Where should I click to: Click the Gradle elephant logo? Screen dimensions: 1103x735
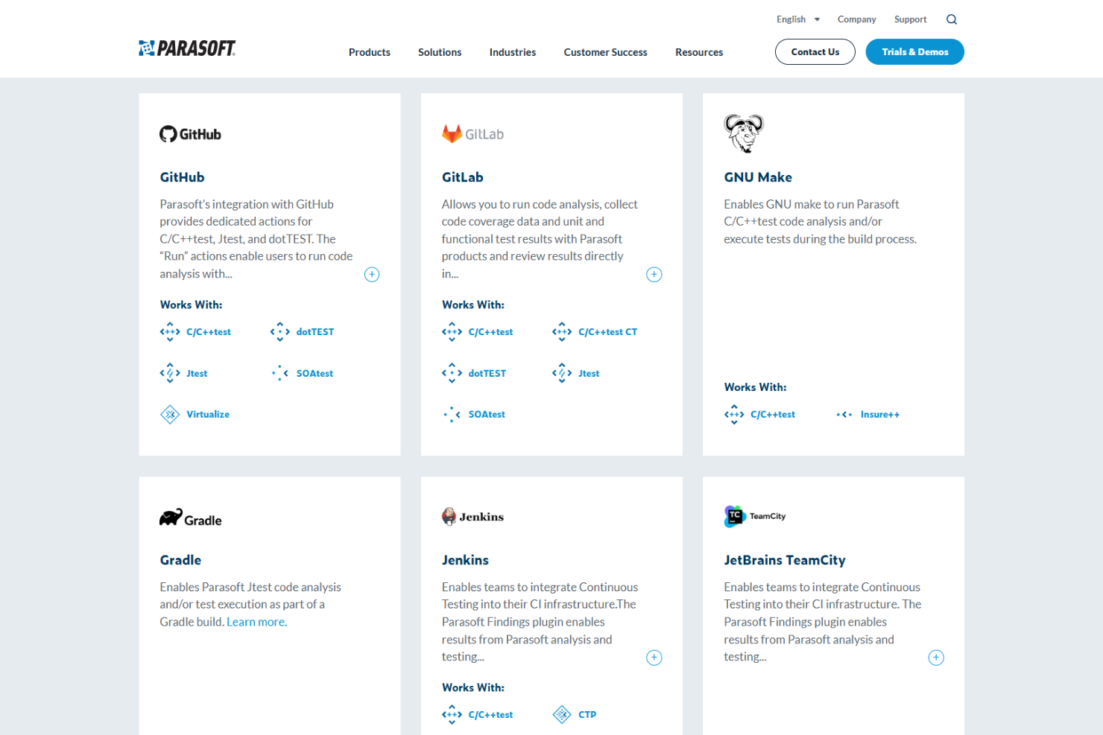point(170,516)
